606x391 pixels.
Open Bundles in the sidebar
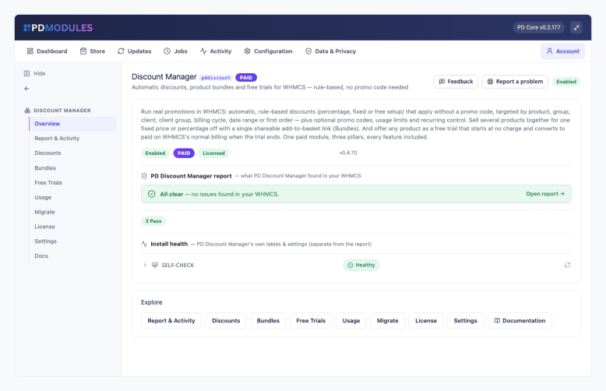point(72,168)
